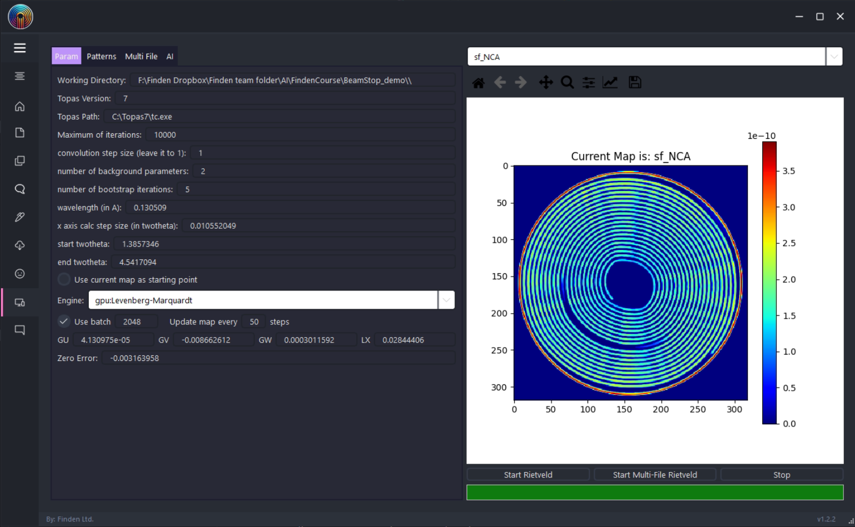Screen dimensions: 855x527
Task: Click Start Multi-File Rietveld button
Action: pos(655,475)
